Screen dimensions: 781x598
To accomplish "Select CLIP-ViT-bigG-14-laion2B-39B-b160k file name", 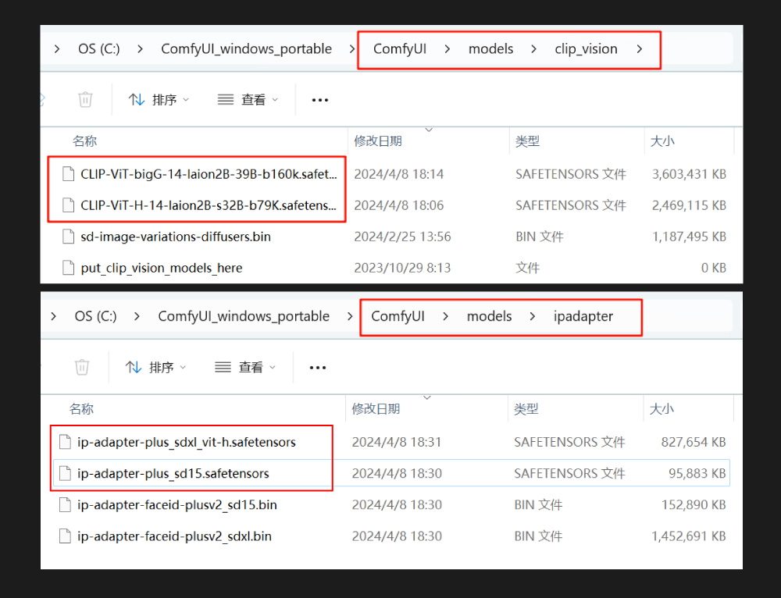I will pos(209,174).
